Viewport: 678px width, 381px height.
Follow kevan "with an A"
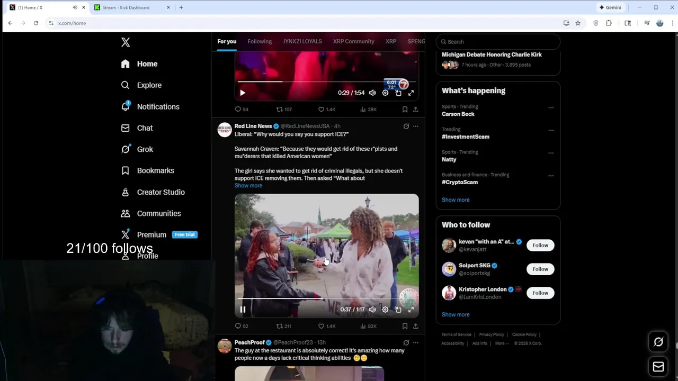(x=540, y=245)
